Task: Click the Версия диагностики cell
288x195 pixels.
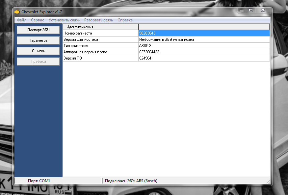Action: pyautogui.click(x=100, y=39)
